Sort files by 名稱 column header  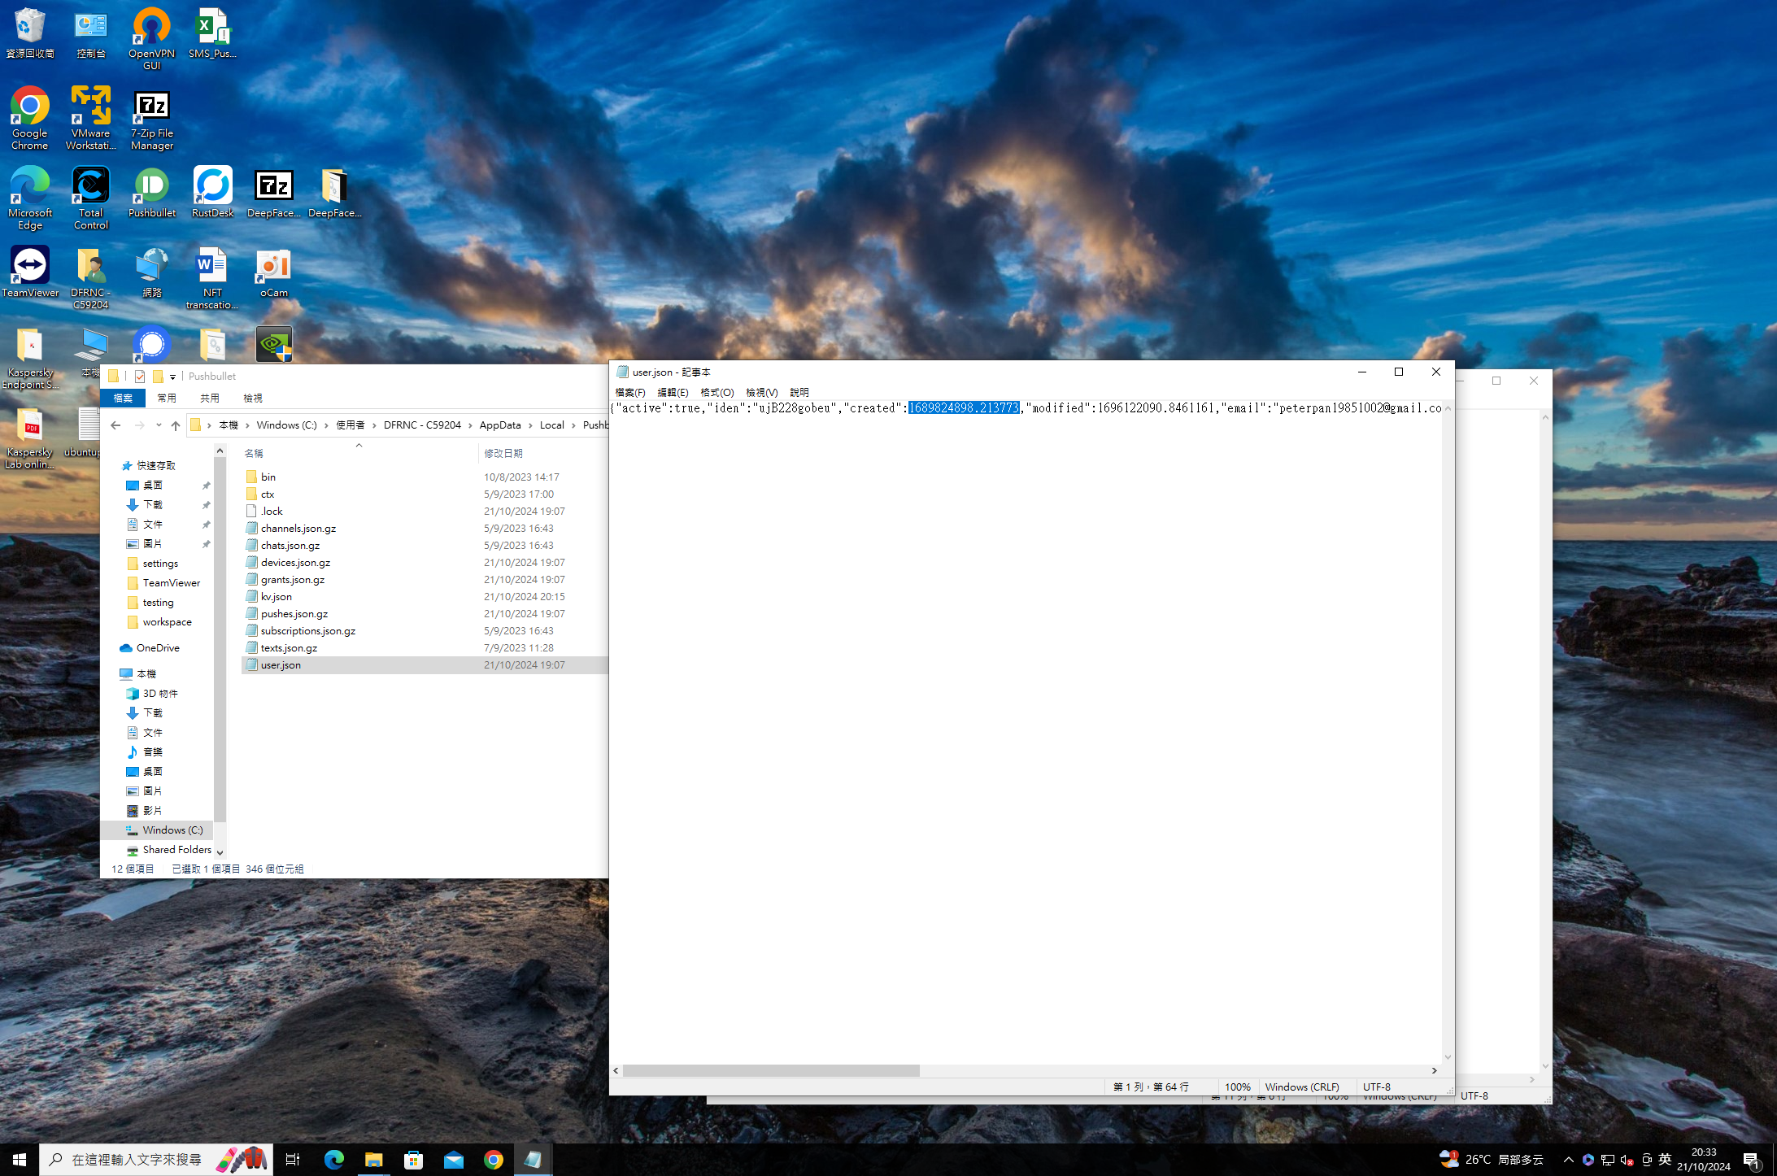(x=254, y=453)
